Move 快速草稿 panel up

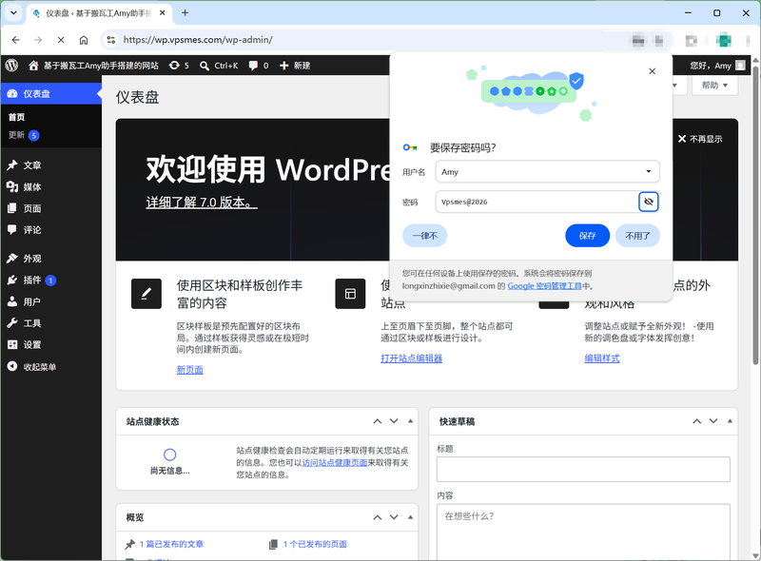(x=696, y=421)
